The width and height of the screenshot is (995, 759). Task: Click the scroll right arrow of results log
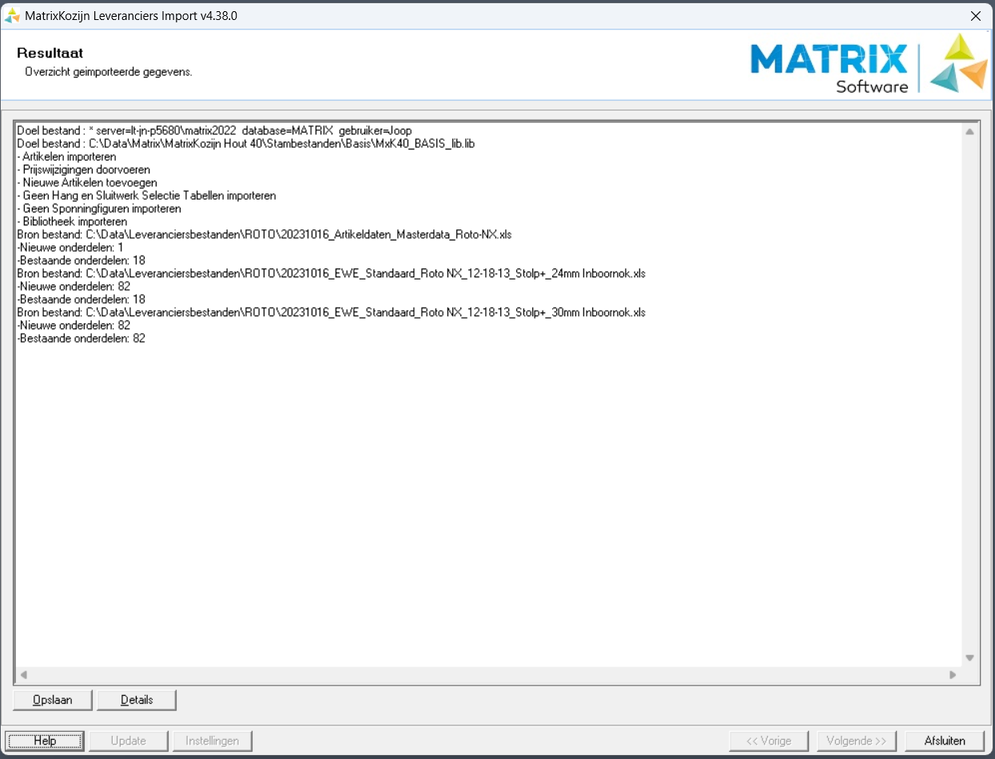(x=953, y=674)
